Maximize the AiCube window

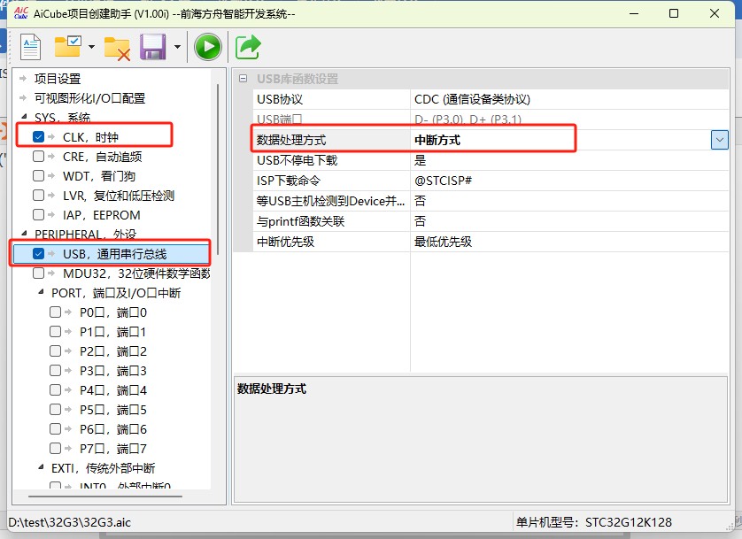pos(674,13)
